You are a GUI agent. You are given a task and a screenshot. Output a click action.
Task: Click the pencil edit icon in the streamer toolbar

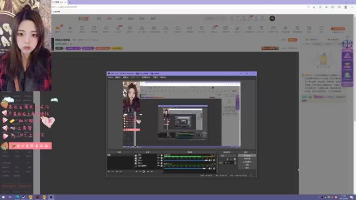(x=202, y=28)
